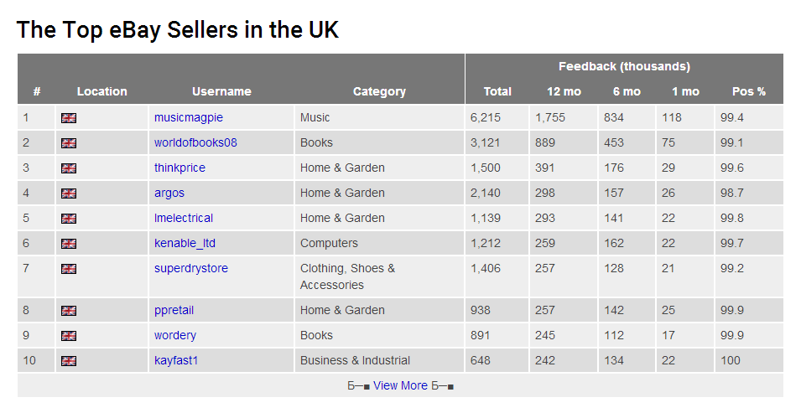Click the UK flag beside superdrystore
The height and width of the screenshot is (413, 801).
(69, 269)
